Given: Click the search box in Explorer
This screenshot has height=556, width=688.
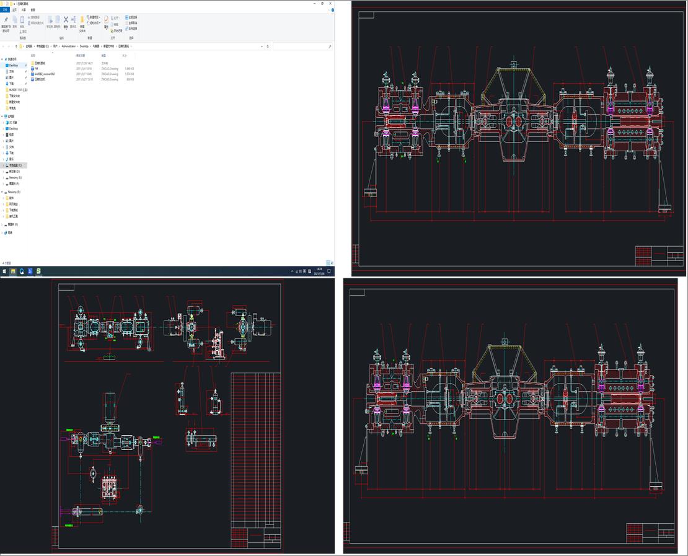Looking at the screenshot, I should click(x=301, y=46).
